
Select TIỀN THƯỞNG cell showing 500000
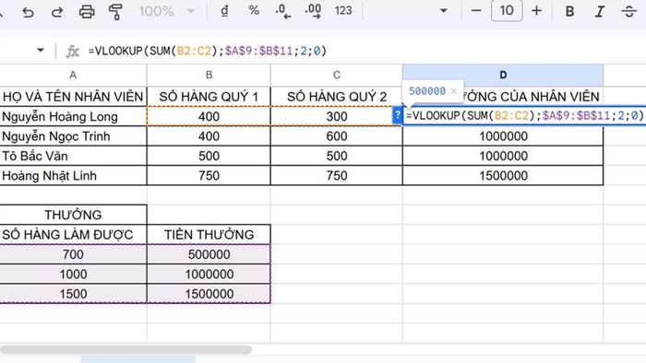point(209,254)
